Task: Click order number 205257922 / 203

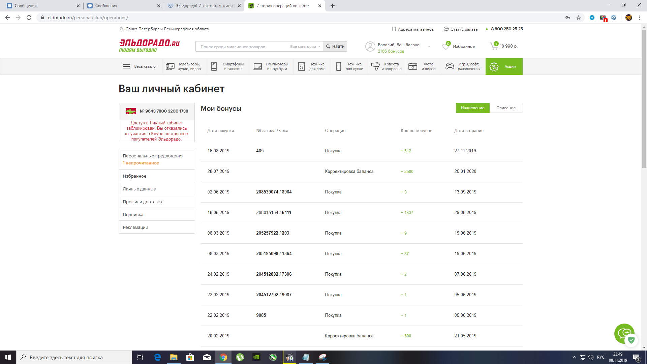Action: coord(273,233)
